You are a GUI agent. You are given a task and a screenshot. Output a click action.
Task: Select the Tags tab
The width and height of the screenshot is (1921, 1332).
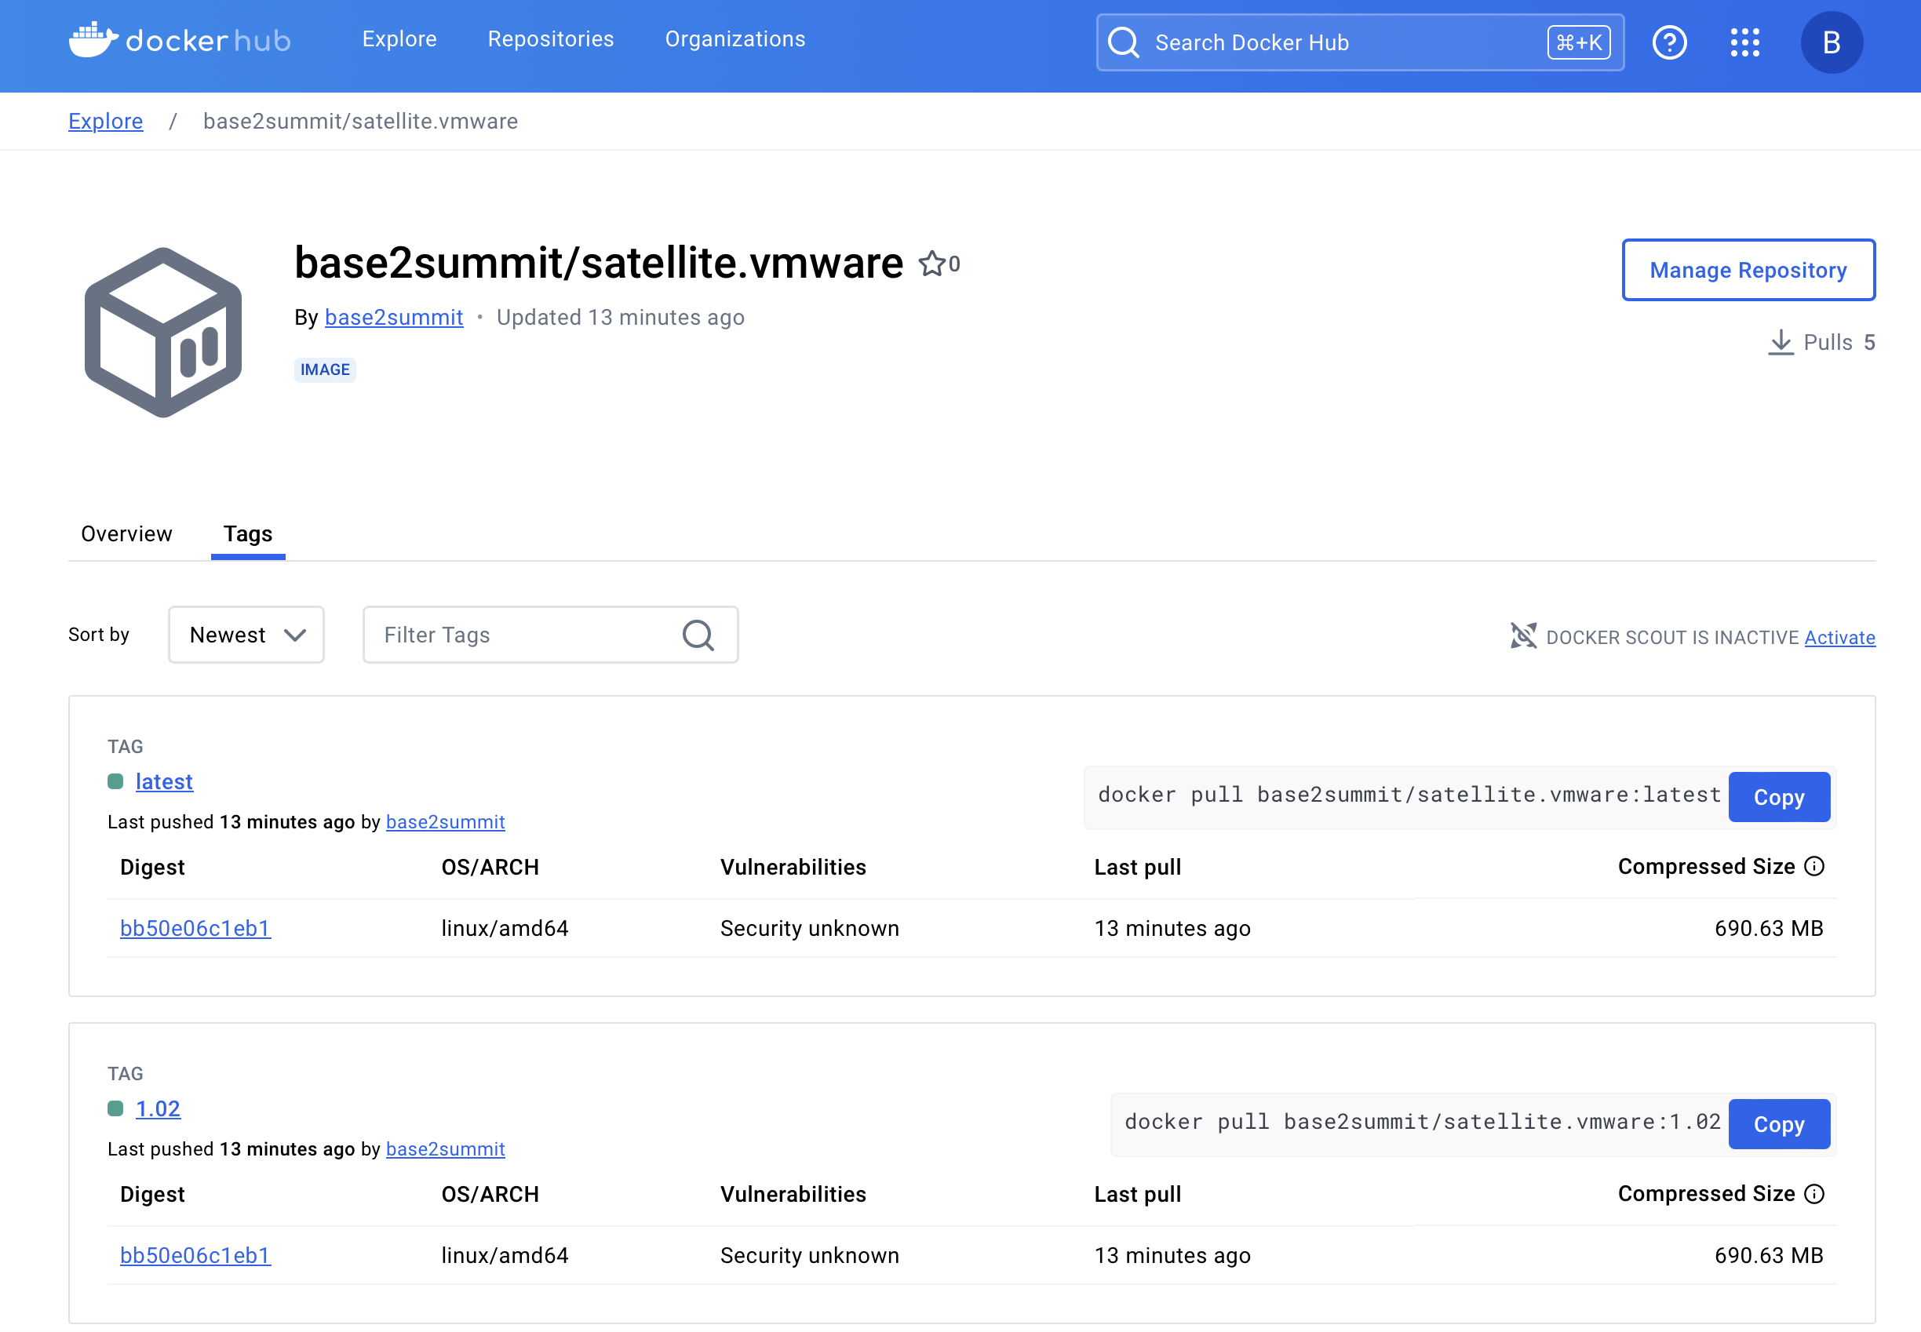tap(248, 534)
